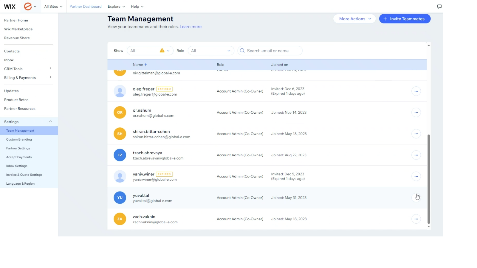Expand the More Actions dropdown
The image size is (477, 268).
[354, 19]
